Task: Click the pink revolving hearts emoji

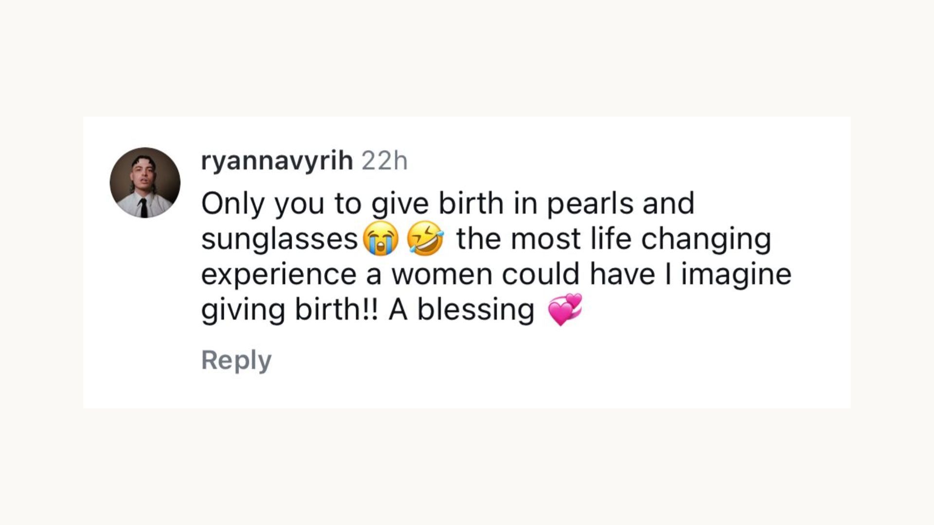Action: click(565, 310)
